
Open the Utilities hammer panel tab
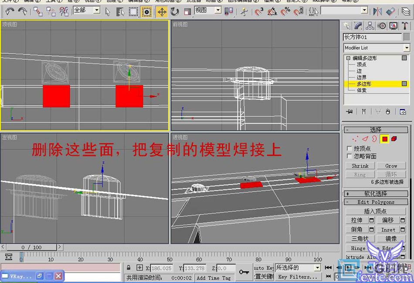(x=405, y=26)
